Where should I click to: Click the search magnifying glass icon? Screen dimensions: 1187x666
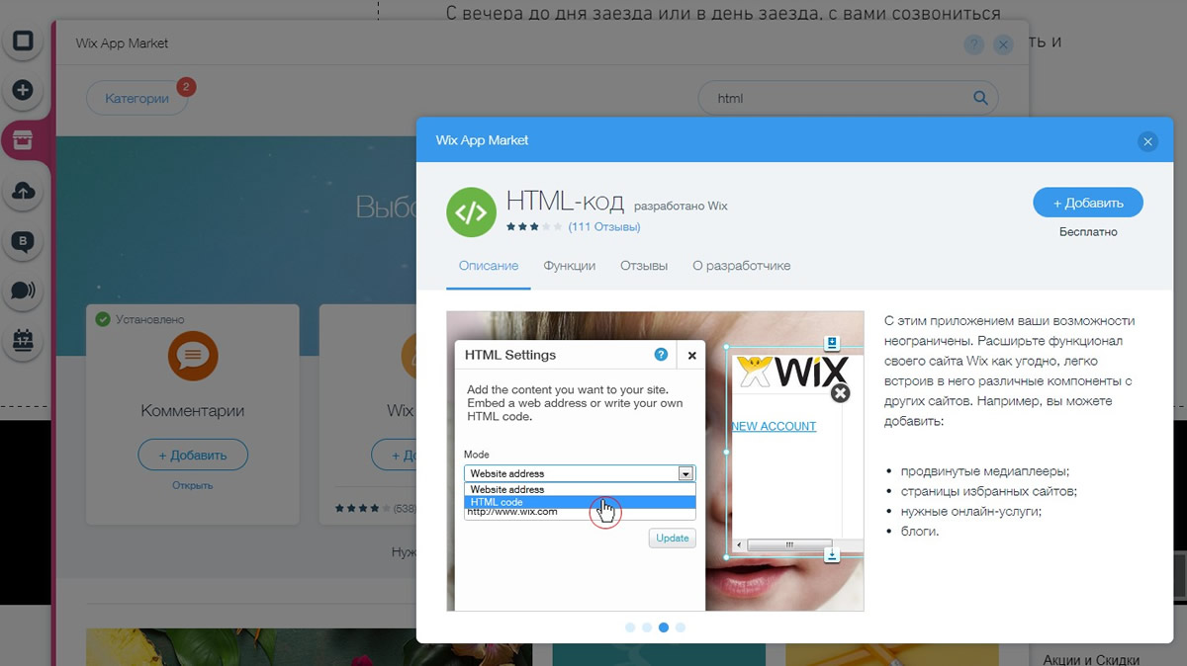(980, 98)
